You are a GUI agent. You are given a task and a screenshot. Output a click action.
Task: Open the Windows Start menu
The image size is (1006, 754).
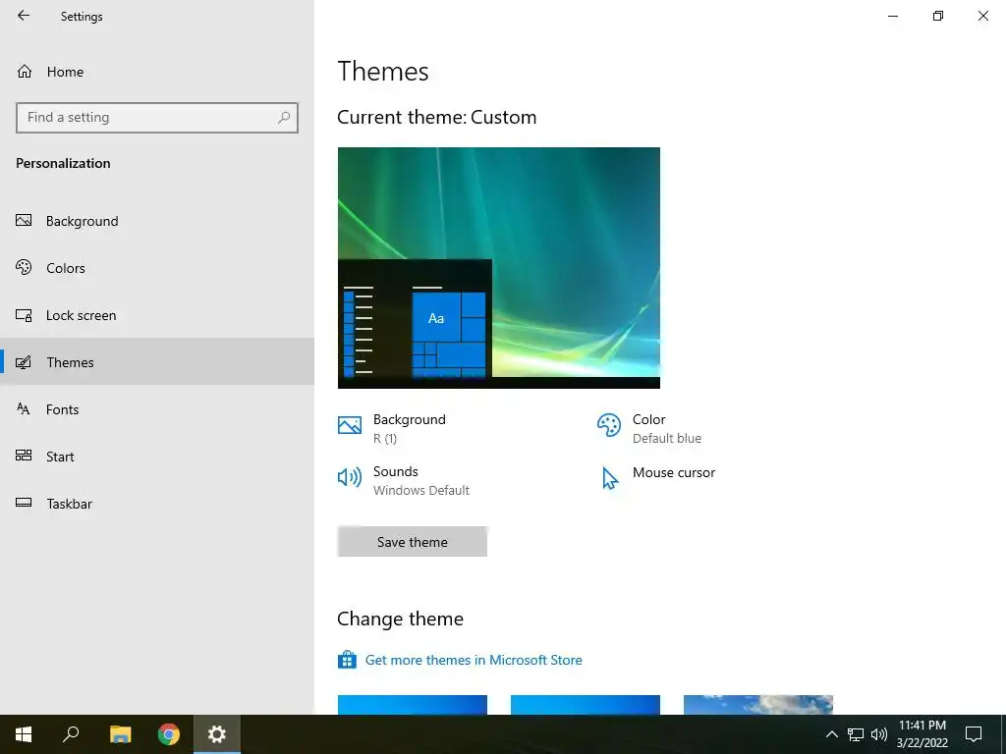tap(24, 734)
